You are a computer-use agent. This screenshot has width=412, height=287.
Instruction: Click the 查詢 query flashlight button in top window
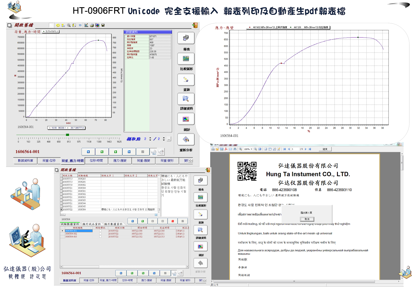tap(186, 80)
